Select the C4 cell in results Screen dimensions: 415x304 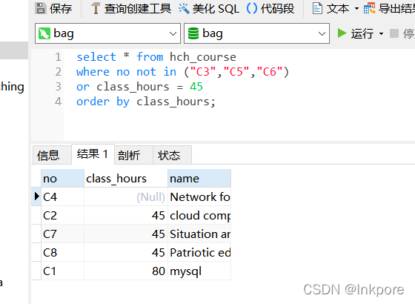pos(62,196)
